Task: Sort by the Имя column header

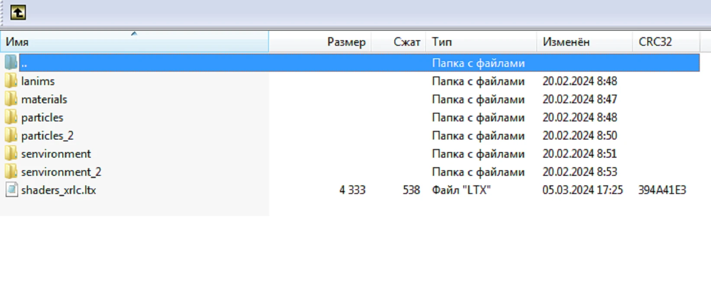Action: (x=134, y=42)
